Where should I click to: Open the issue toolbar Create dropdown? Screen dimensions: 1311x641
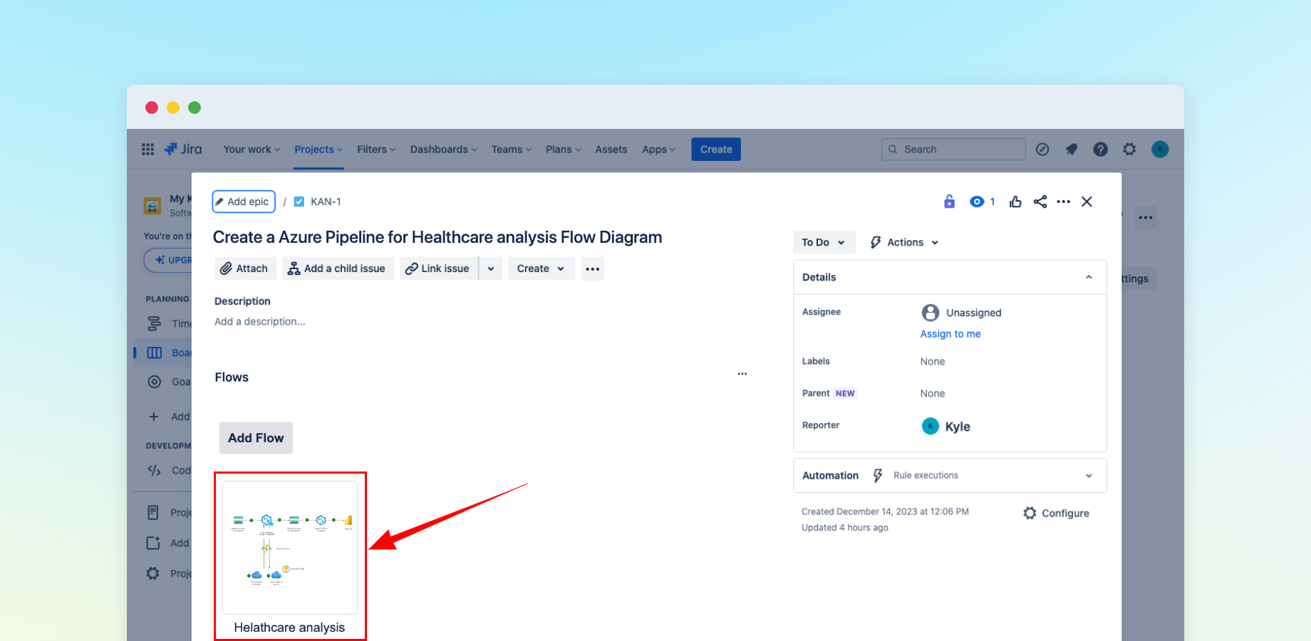point(541,269)
